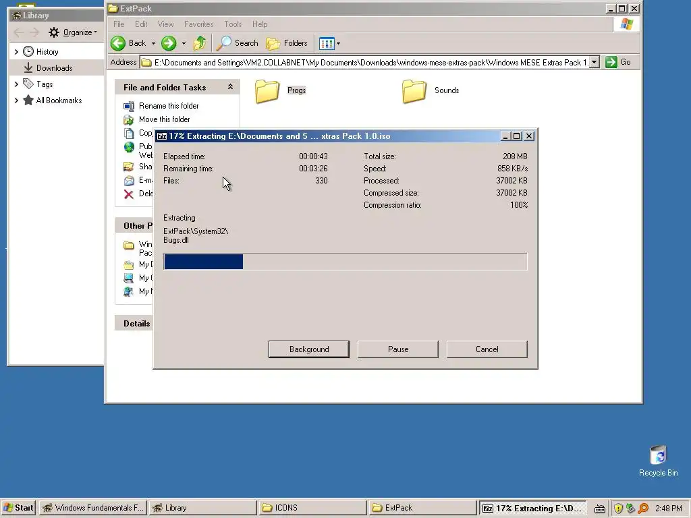The width and height of the screenshot is (691, 518).
Task: Click the green Forward arrow icon
Action: (x=169, y=43)
